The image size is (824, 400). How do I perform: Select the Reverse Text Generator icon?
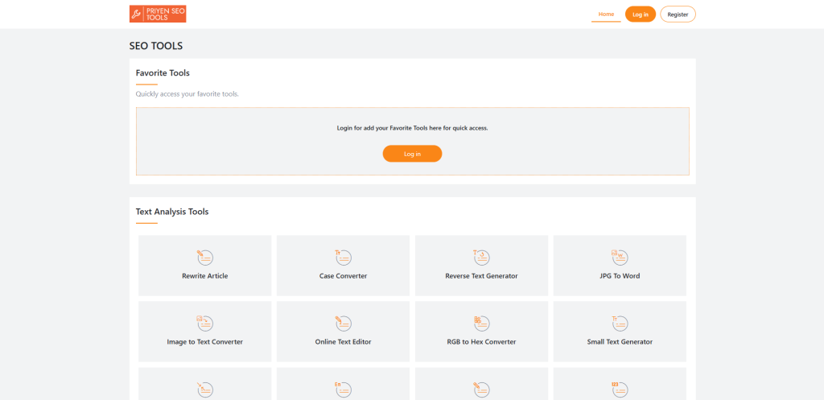tap(481, 257)
